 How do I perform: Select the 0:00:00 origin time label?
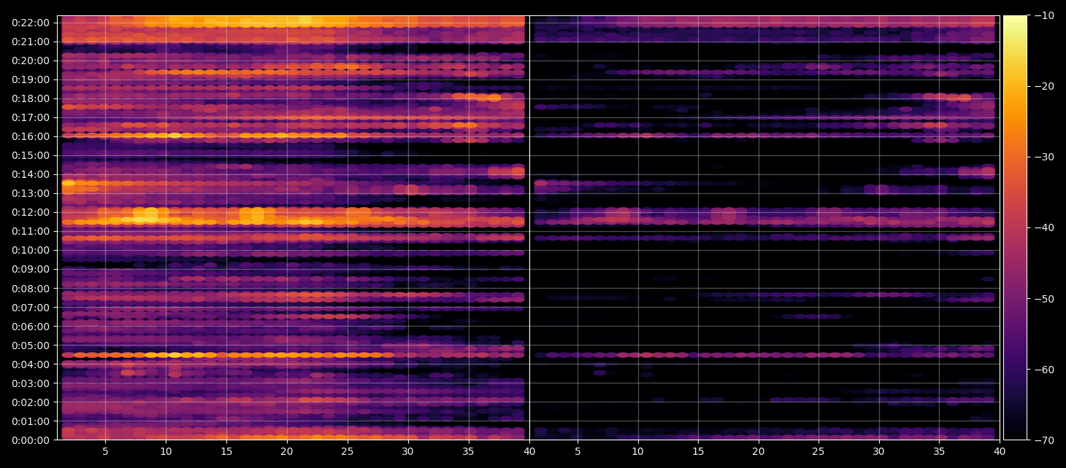pyautogui.click(x=31, y=440)
